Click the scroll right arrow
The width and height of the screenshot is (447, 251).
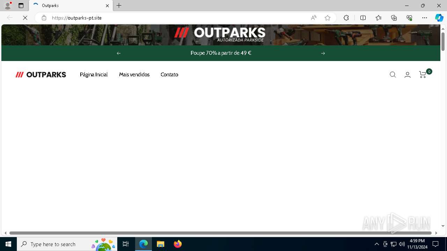[x=436, y=233]
